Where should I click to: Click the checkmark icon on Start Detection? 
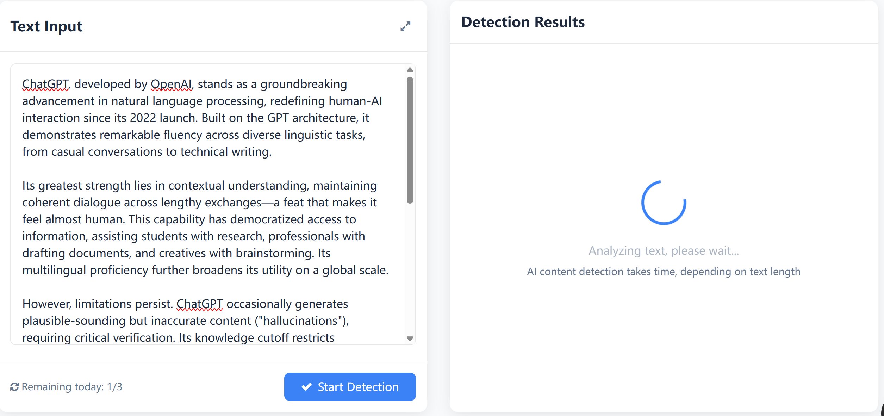click(307, 387)
